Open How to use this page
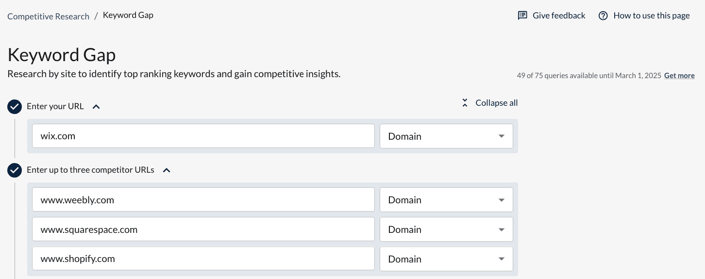 [651, 16]
